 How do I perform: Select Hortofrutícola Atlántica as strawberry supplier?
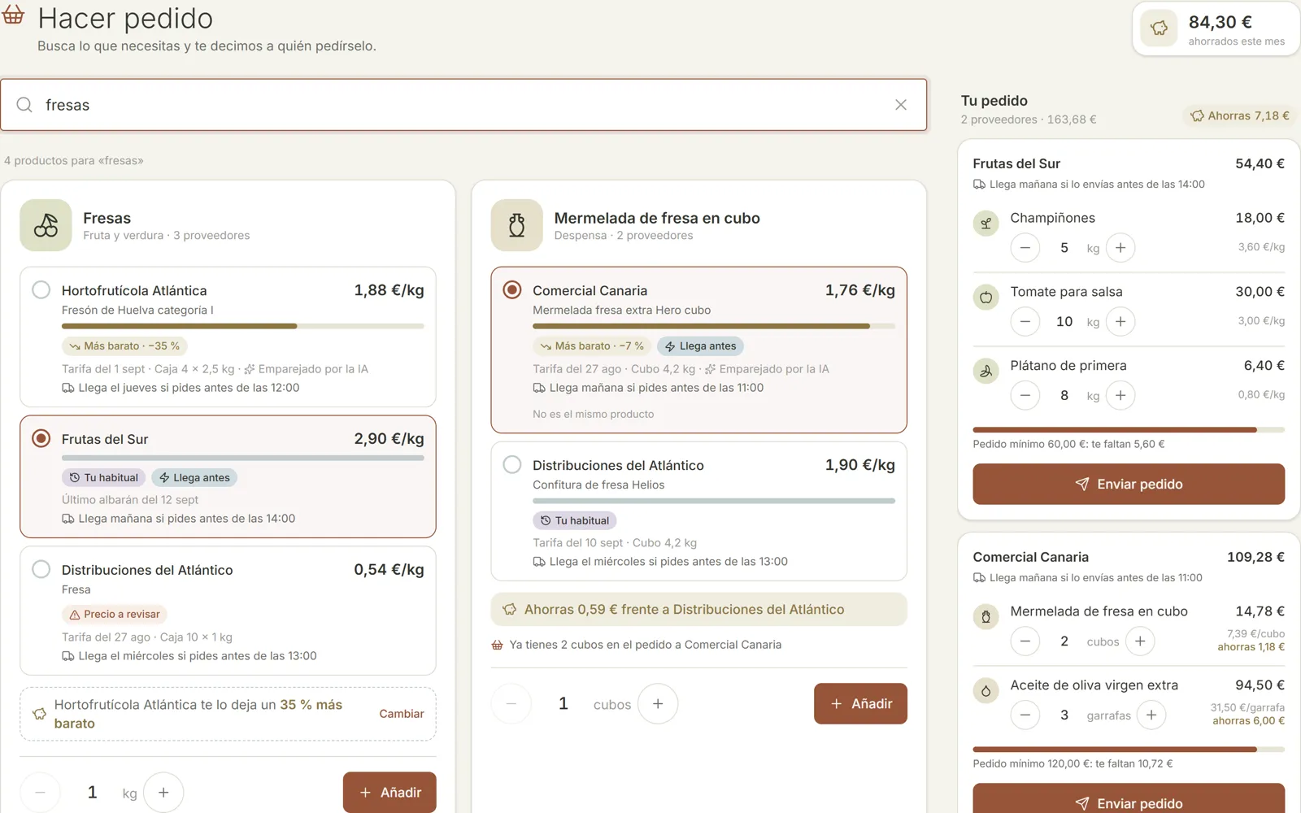(x=41, y=290)
